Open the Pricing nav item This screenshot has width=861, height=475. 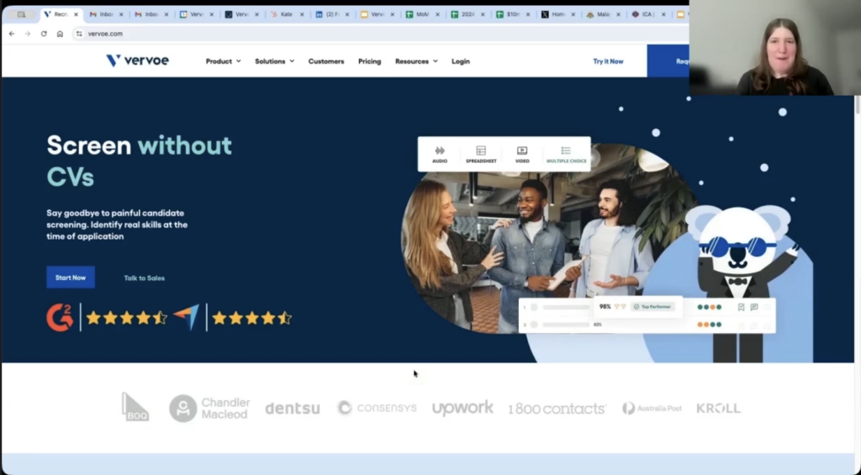(369, 61)
